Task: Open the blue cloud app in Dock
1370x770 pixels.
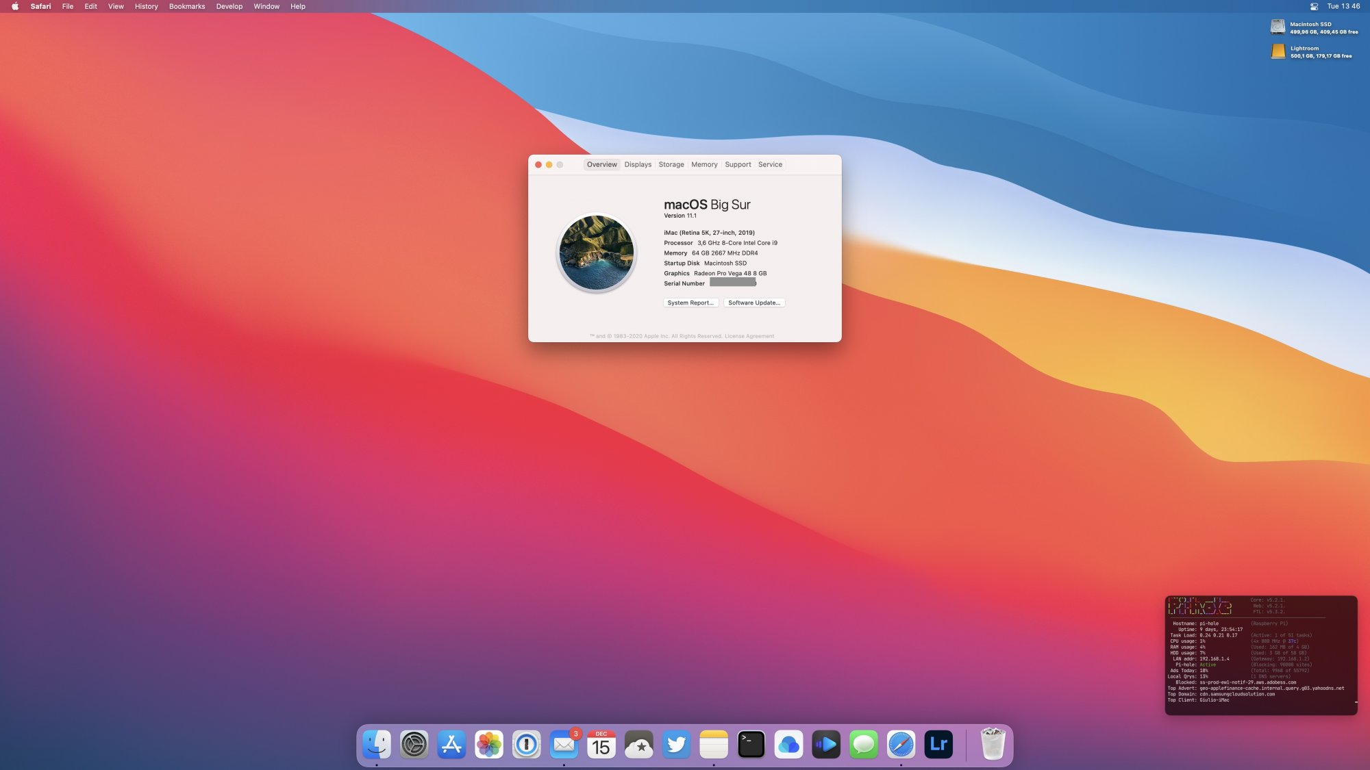Action: coord(789,744)
